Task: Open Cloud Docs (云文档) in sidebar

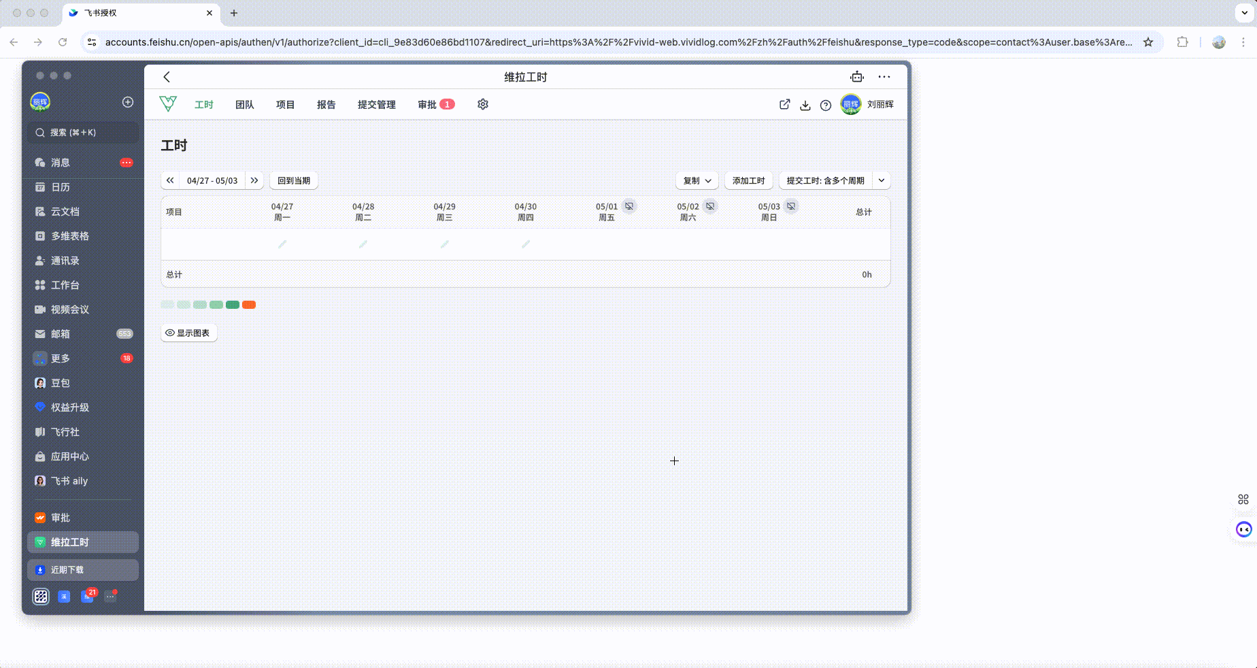Action: click(83, 212)
